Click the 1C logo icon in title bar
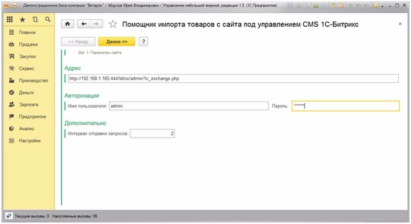The height and width of the screenshot is (224, 411). pos(7,5)
